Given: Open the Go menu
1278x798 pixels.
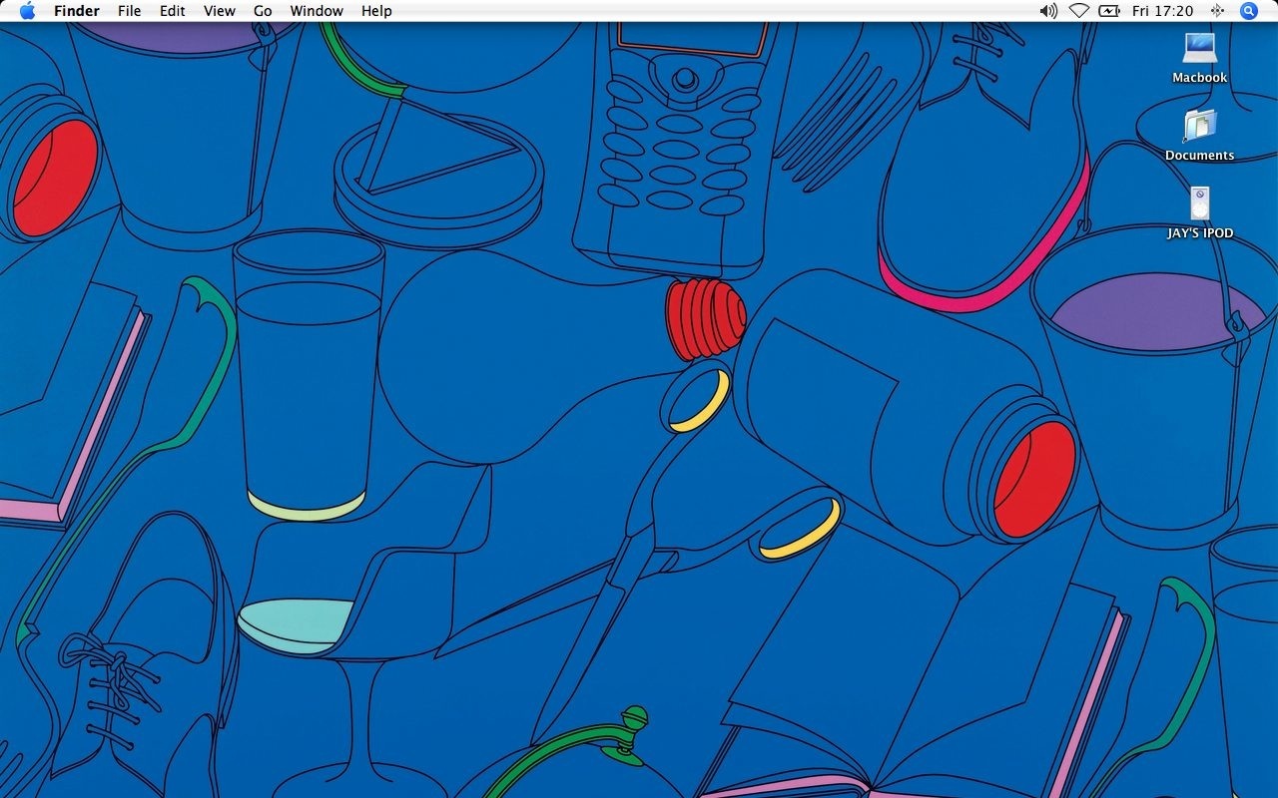Looking at the screenshot, I should 263,11.
